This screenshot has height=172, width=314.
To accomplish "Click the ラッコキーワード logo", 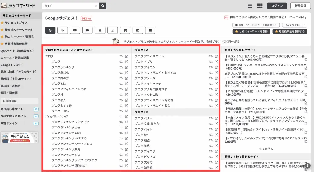I will click(x=18, y=6).
